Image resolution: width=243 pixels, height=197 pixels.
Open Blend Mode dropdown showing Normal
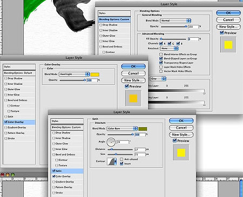pyautogui.click(x=175, y=21)
